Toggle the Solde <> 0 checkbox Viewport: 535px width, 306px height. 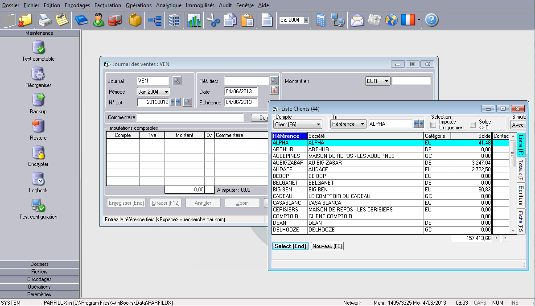click(x=473, y=124)
